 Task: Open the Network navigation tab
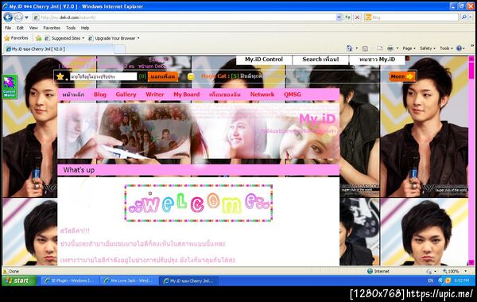(x=262, y=95)
